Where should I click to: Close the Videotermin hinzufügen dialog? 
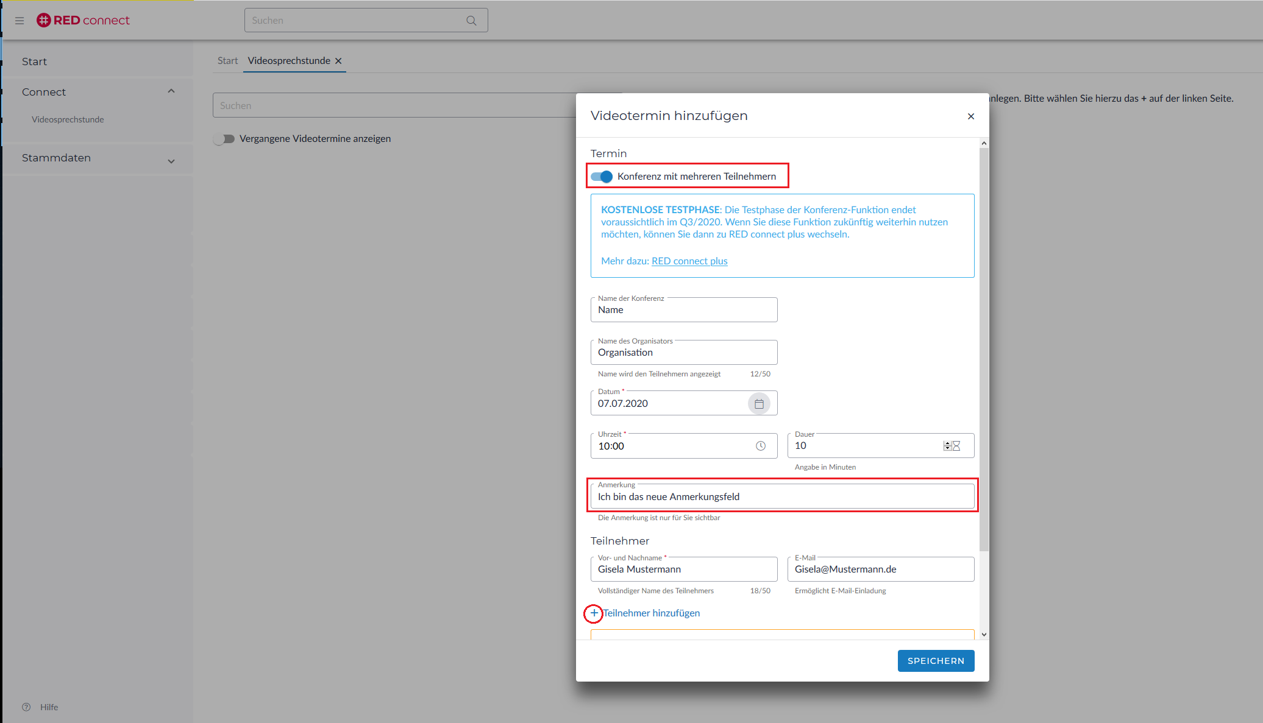coord(971,116)
